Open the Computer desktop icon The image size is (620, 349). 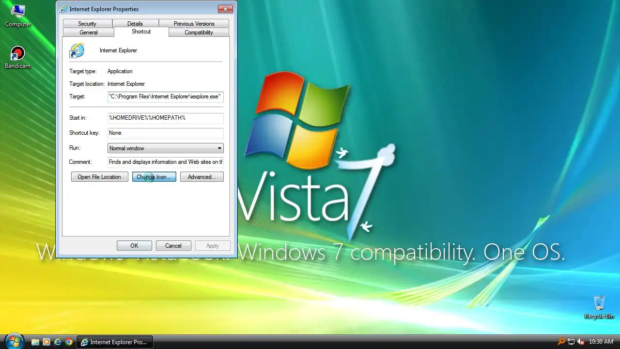[x=18, y=16]
